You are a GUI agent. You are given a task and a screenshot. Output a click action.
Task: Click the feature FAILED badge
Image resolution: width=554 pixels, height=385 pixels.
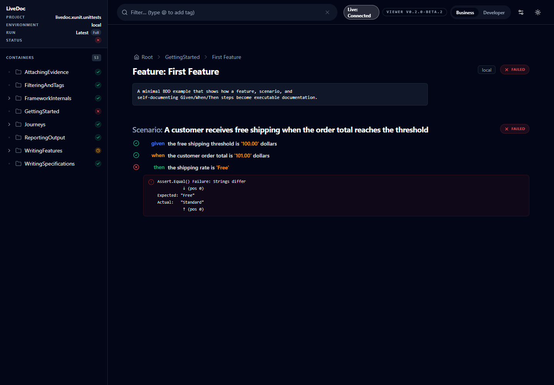tap(515, 70)
